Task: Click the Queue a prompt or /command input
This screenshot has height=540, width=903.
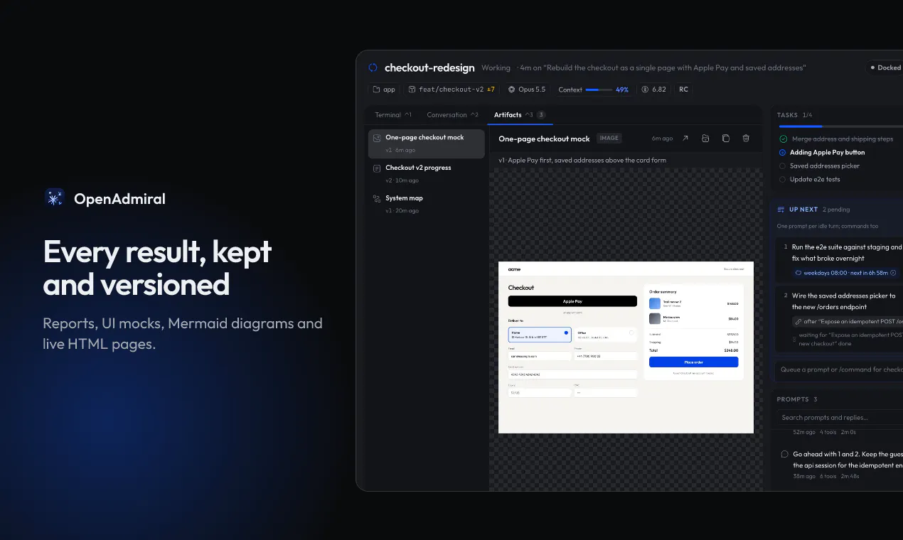Action: 840,369
